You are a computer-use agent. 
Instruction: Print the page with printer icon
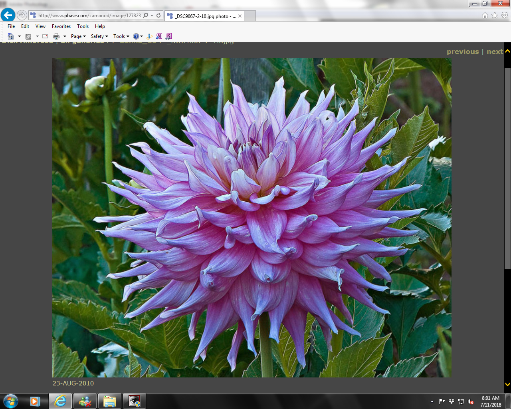point(56,36)
